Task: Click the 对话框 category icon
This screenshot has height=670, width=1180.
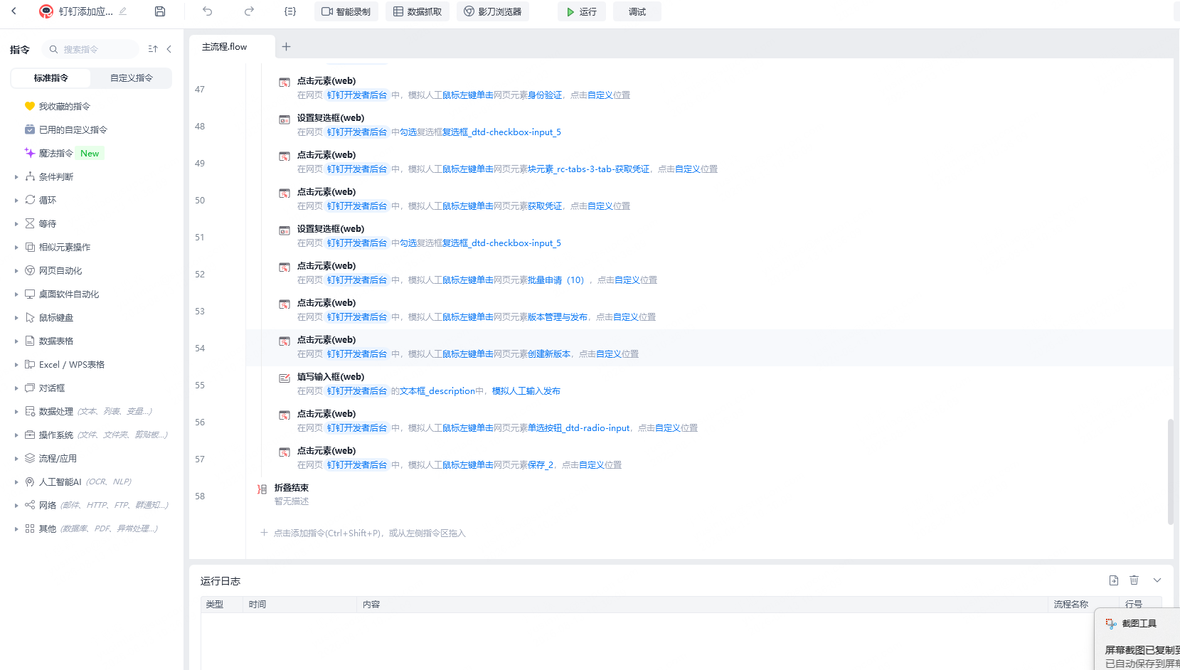Action: point(30,388)
